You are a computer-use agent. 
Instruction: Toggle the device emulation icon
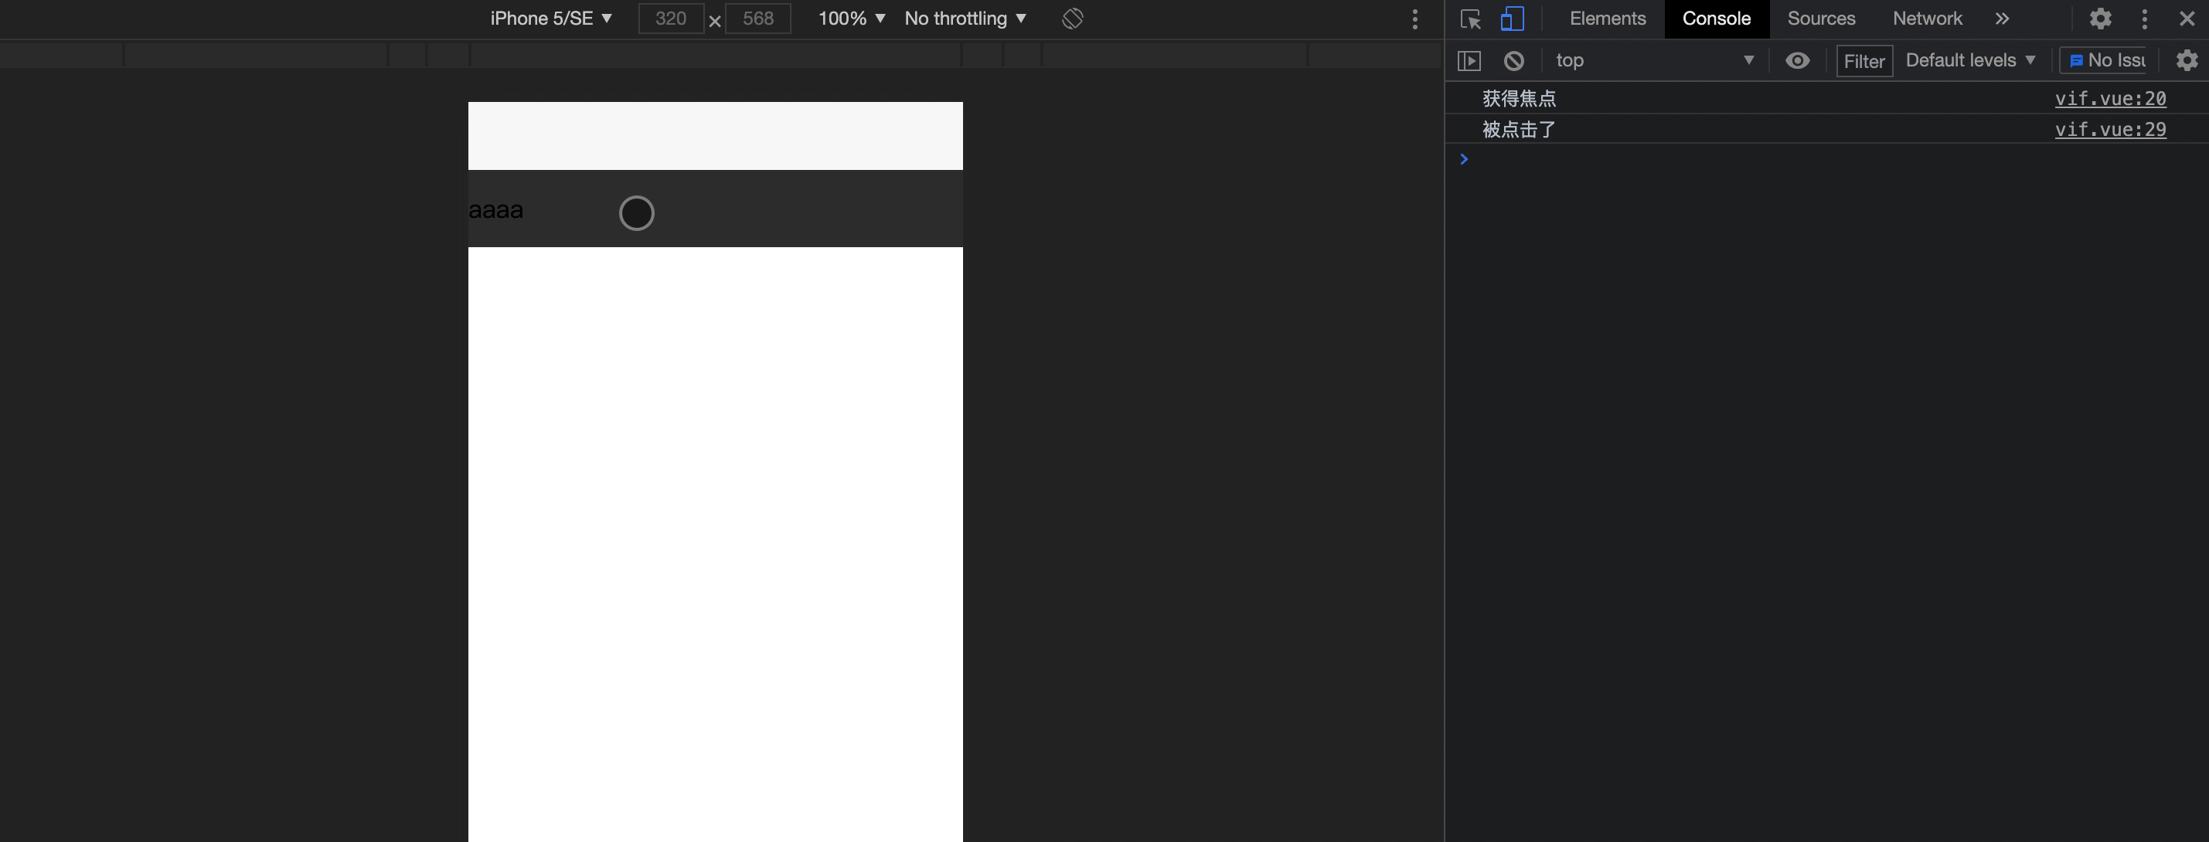click(1512, 19)
